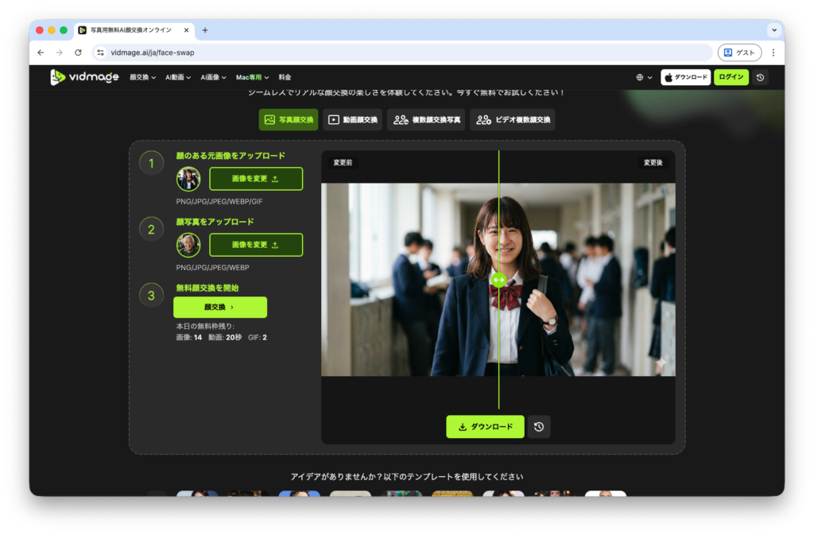Viewport: 814px width, 535px height.
Task: Select the 複数顔交換写真 tab
Action: pos(426,120)
